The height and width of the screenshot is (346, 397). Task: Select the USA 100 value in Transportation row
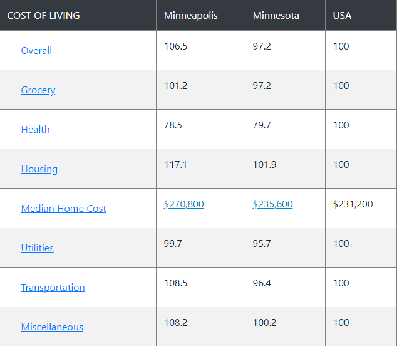tap(341, 283)
